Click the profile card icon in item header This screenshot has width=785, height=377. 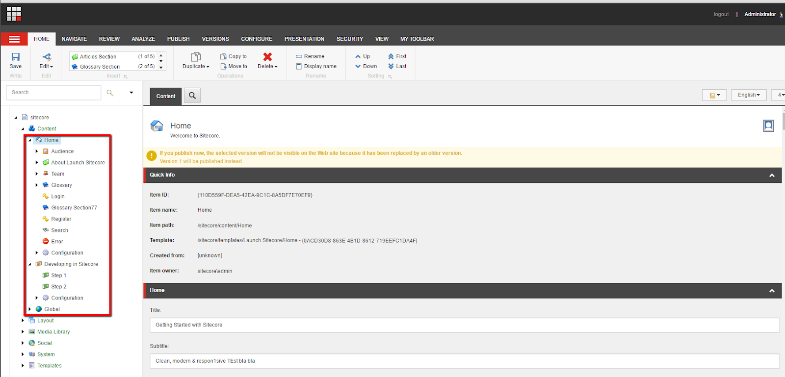[x=768, y=126]
